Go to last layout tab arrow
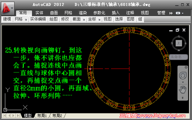192x120 pixels. (18, 115)
